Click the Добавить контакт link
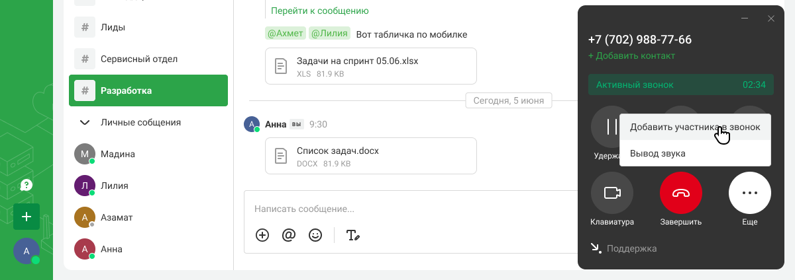795x280 pixels. [631, 55]
